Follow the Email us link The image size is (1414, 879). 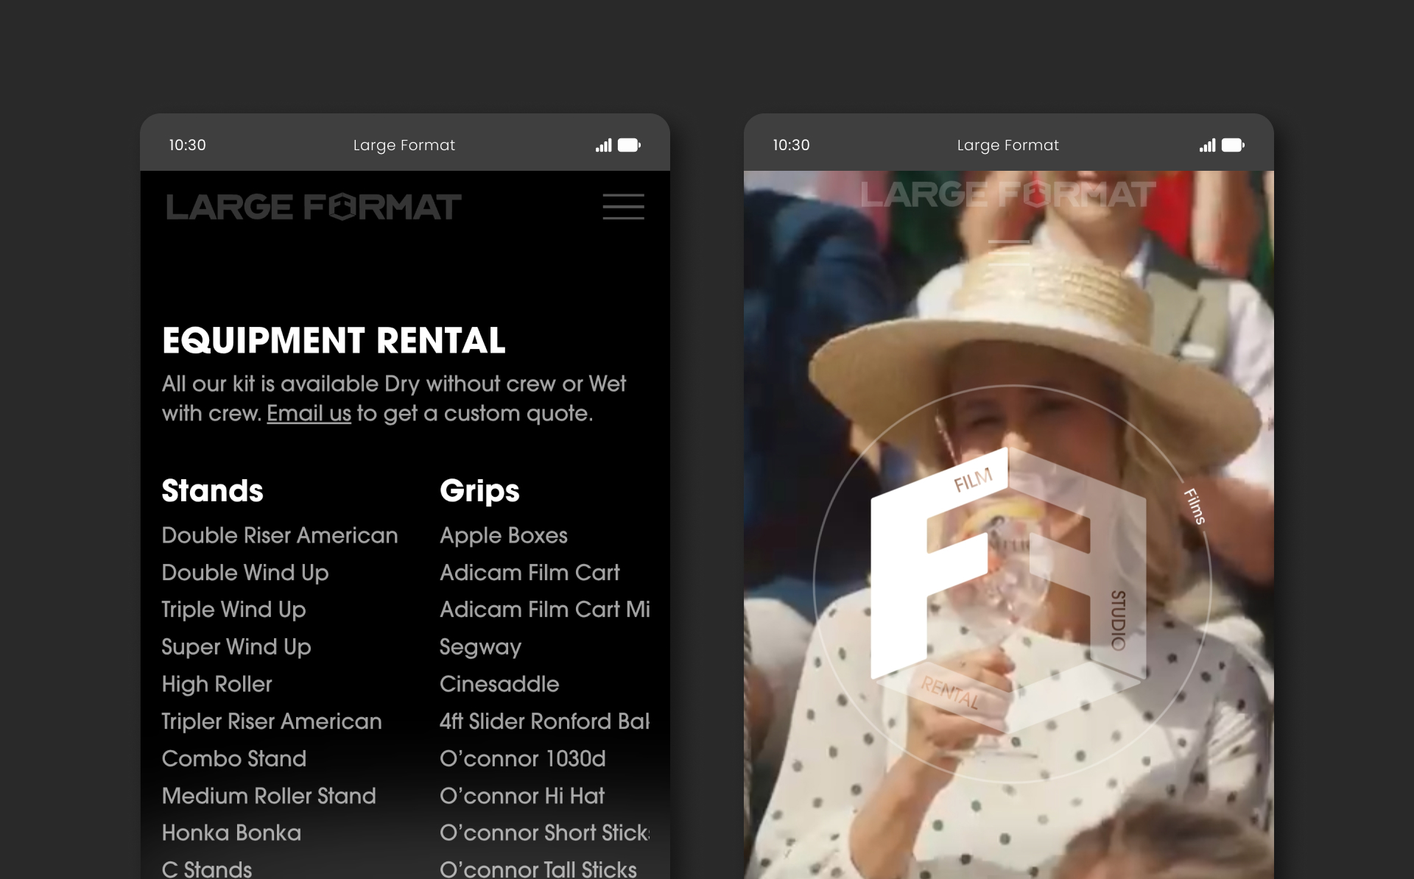tap(309, 414)
